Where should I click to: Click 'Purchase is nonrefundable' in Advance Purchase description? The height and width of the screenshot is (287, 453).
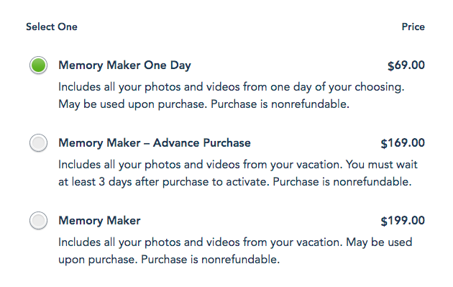click(342, 182)
